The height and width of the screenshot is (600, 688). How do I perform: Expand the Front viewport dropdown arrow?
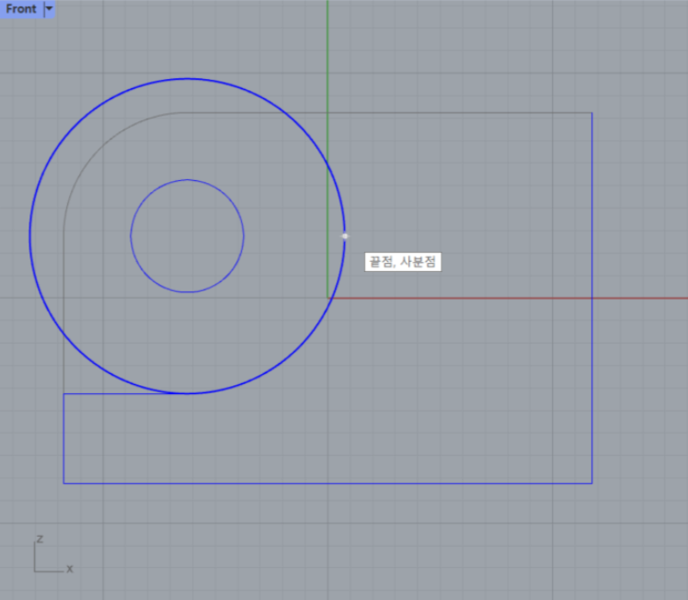pos(49,9)
